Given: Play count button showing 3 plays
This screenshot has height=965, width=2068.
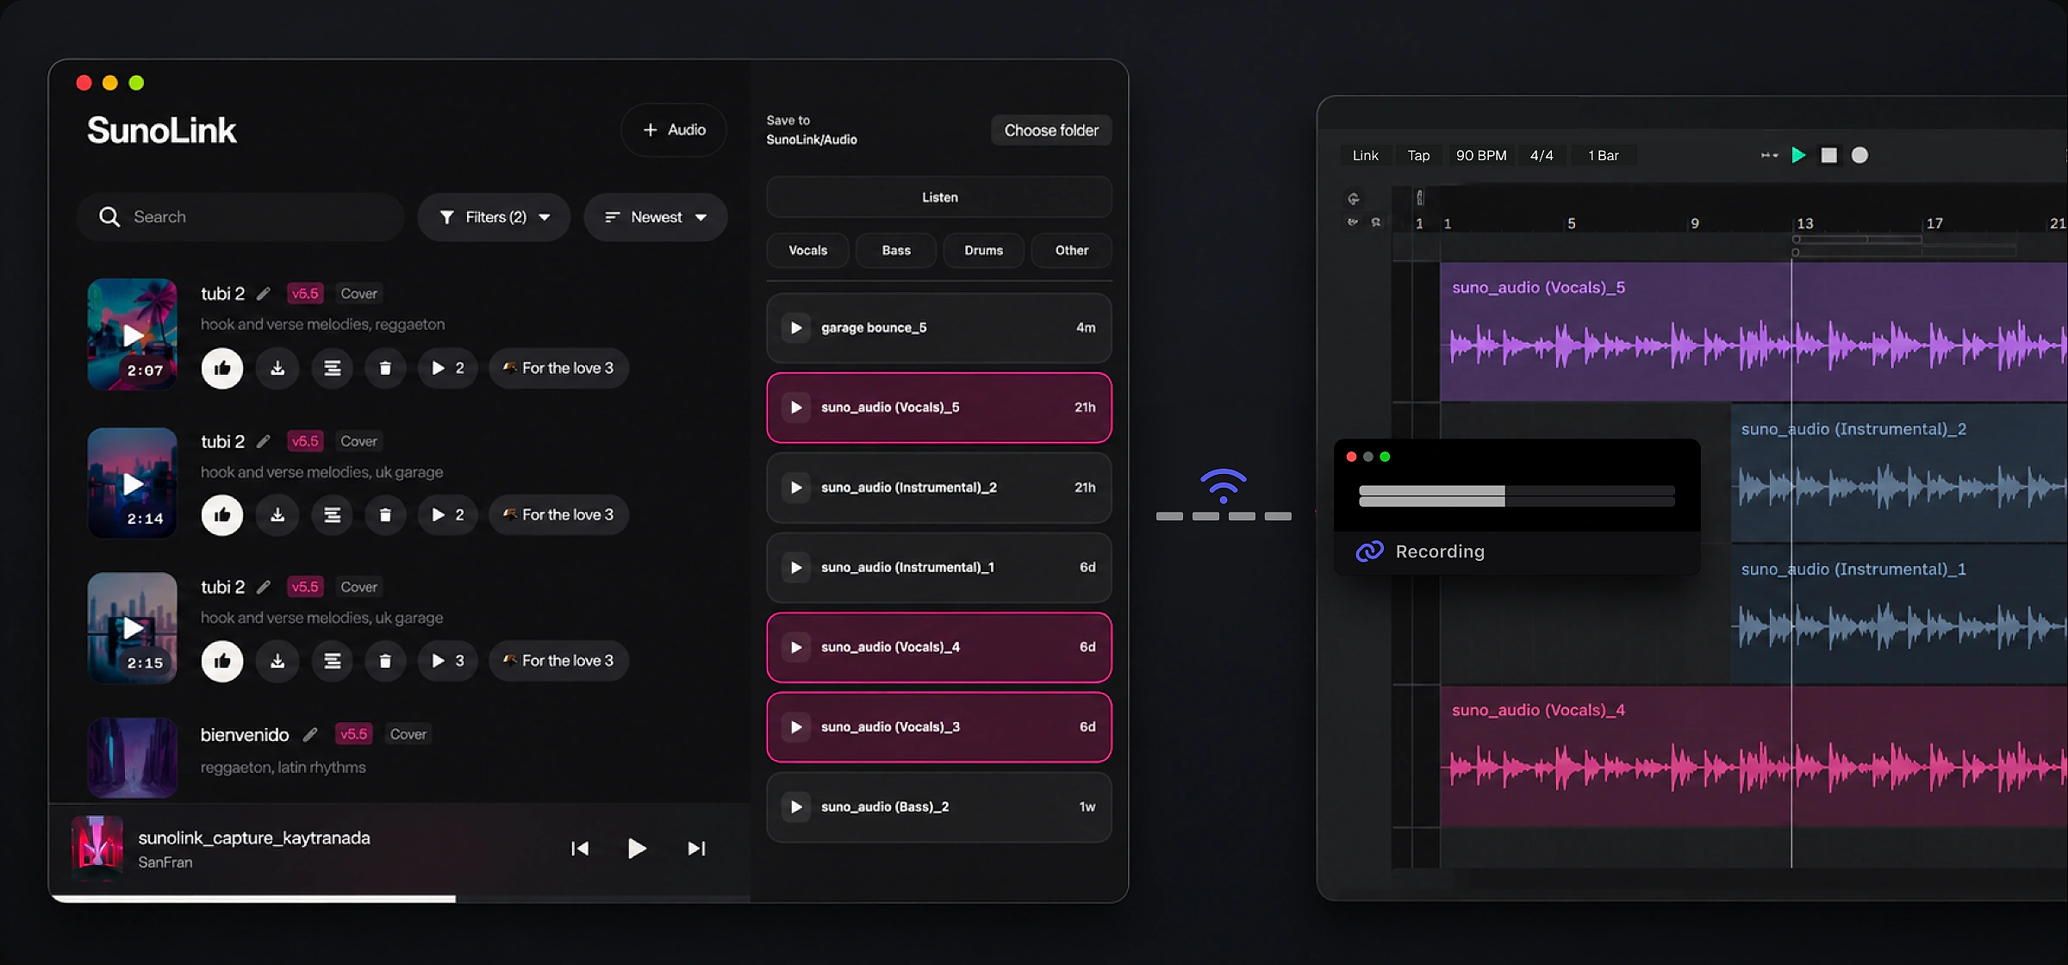Looking at the screenshot, I should point(448,661).
